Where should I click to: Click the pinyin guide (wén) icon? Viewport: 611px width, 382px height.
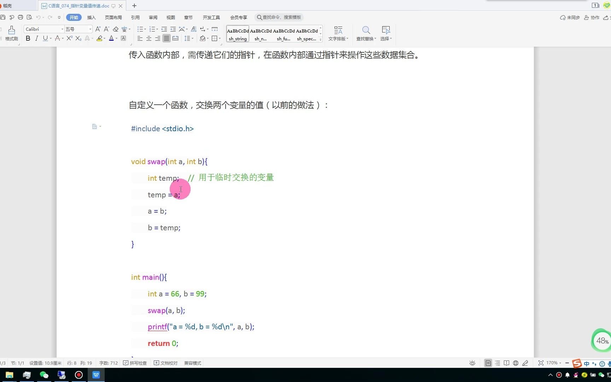tap(124, 29)
